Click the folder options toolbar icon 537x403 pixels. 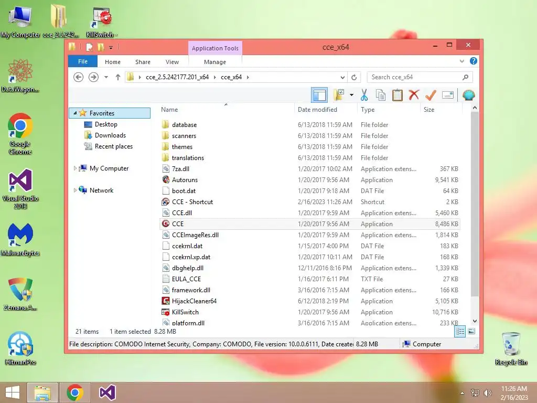tap(339, 95)
